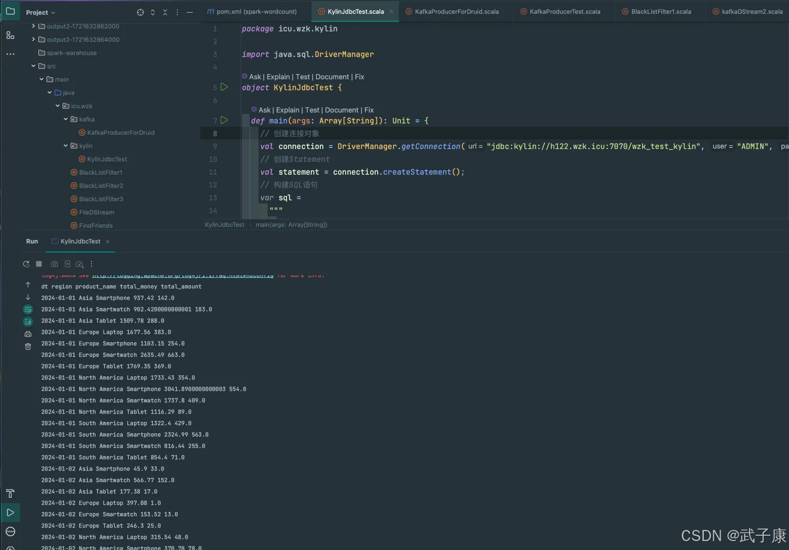Click the Print console output icon
Image resolution: width=789 pixels, height=550 pixels.
coord(28,334)
